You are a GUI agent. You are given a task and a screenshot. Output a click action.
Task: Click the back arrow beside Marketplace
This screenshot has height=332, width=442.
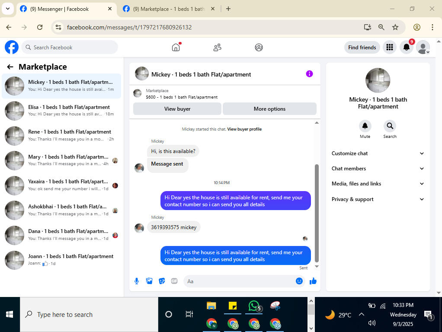[10, 67]
